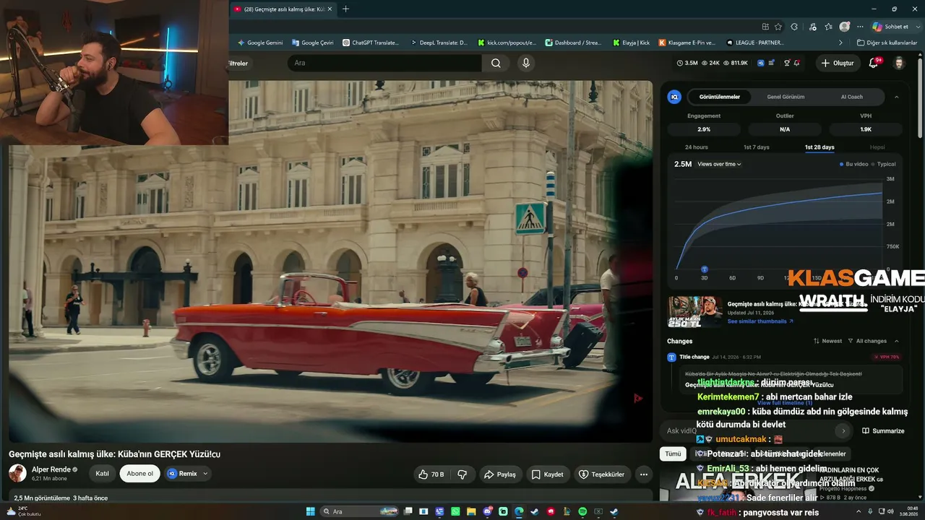Open WhatsApp from the taskbar
Viewport: 925px width, 520px height.
tap(455, 511)
